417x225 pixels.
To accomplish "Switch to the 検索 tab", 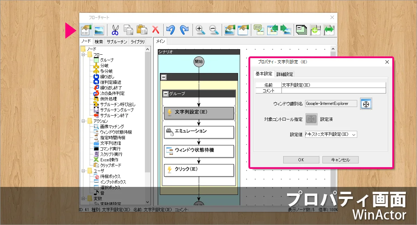I will 99,42.
